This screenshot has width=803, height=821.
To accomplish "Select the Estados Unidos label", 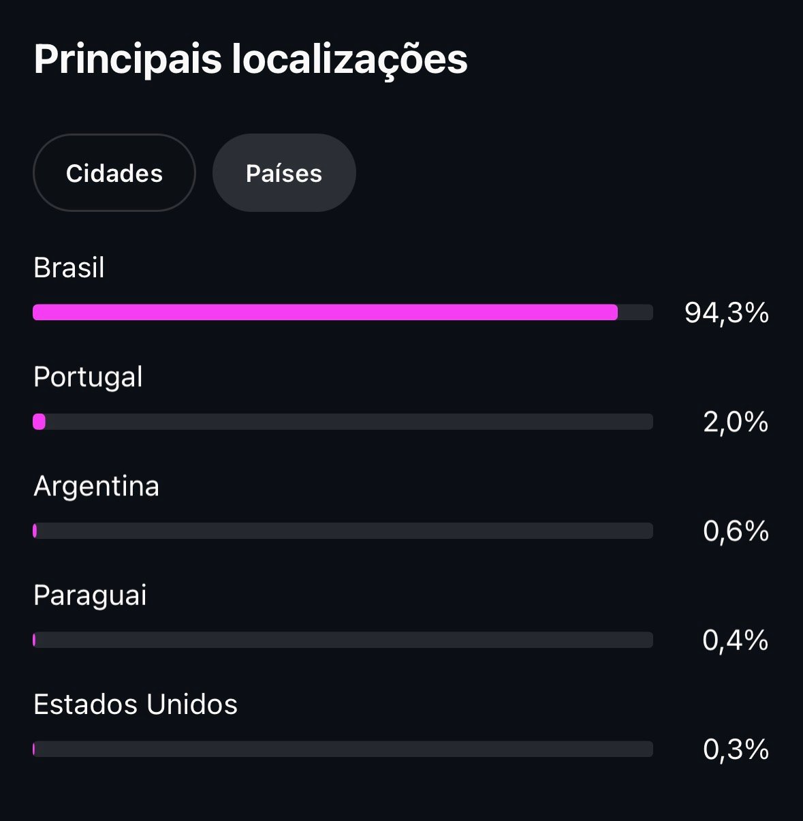I will pyautogui.click(x=136, y=704).
